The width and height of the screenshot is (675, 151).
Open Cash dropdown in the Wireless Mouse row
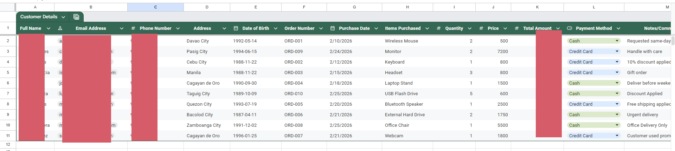pos(617,41)
